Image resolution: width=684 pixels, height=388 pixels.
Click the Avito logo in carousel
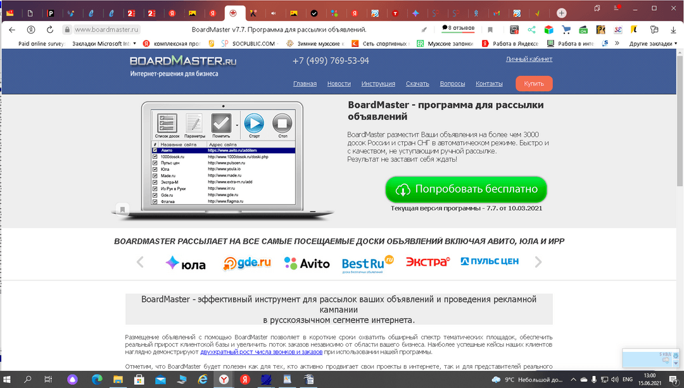[307, 263]
